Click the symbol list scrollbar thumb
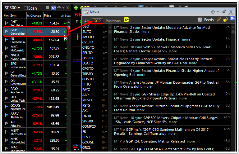 [110, 32]
